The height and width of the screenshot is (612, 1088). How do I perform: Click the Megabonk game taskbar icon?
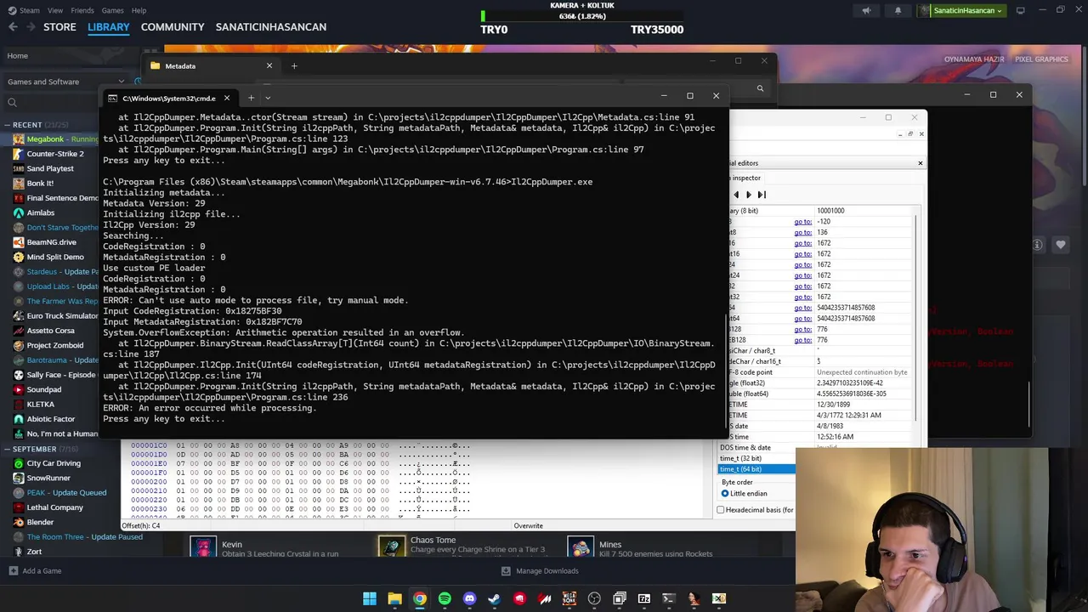[569, 598]
